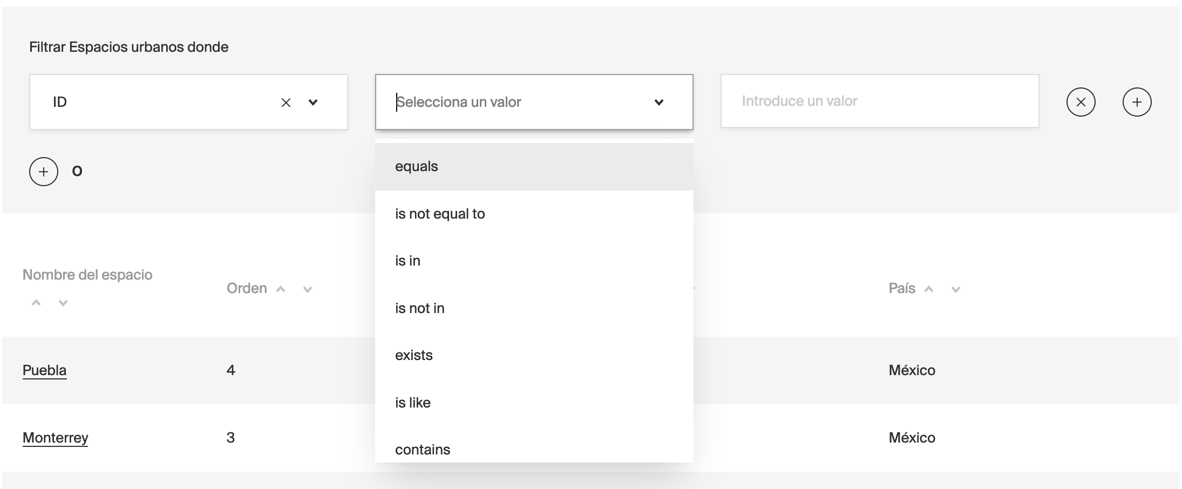The image size is (1182, 489).
Task: Open the Monterrey record link
Action: [55, 438]
